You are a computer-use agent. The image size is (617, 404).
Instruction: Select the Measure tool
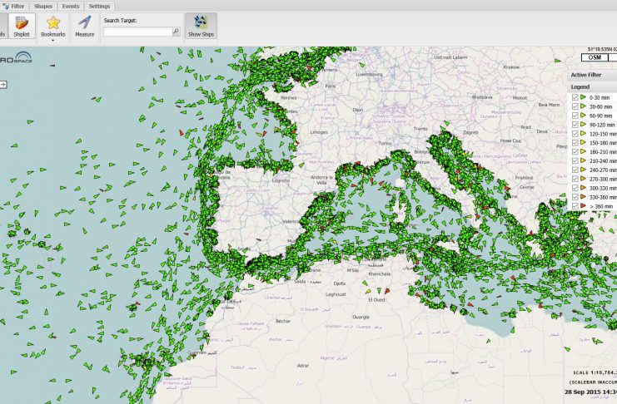[x=84, y=23]
